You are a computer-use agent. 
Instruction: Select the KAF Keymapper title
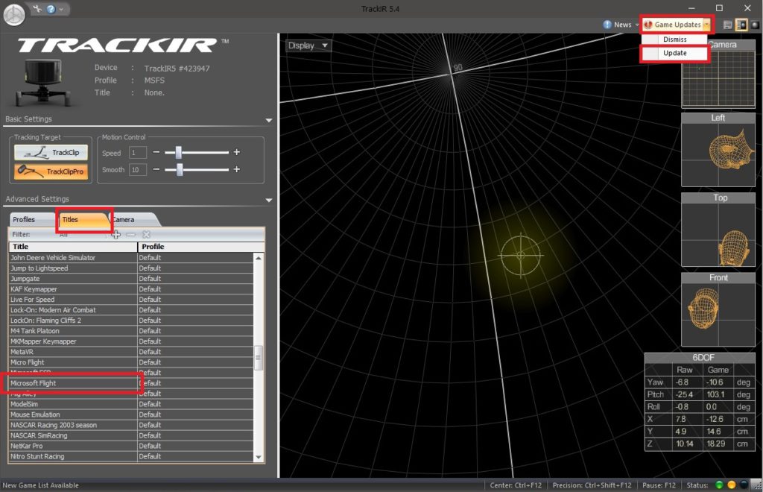(x=73, y=289)
